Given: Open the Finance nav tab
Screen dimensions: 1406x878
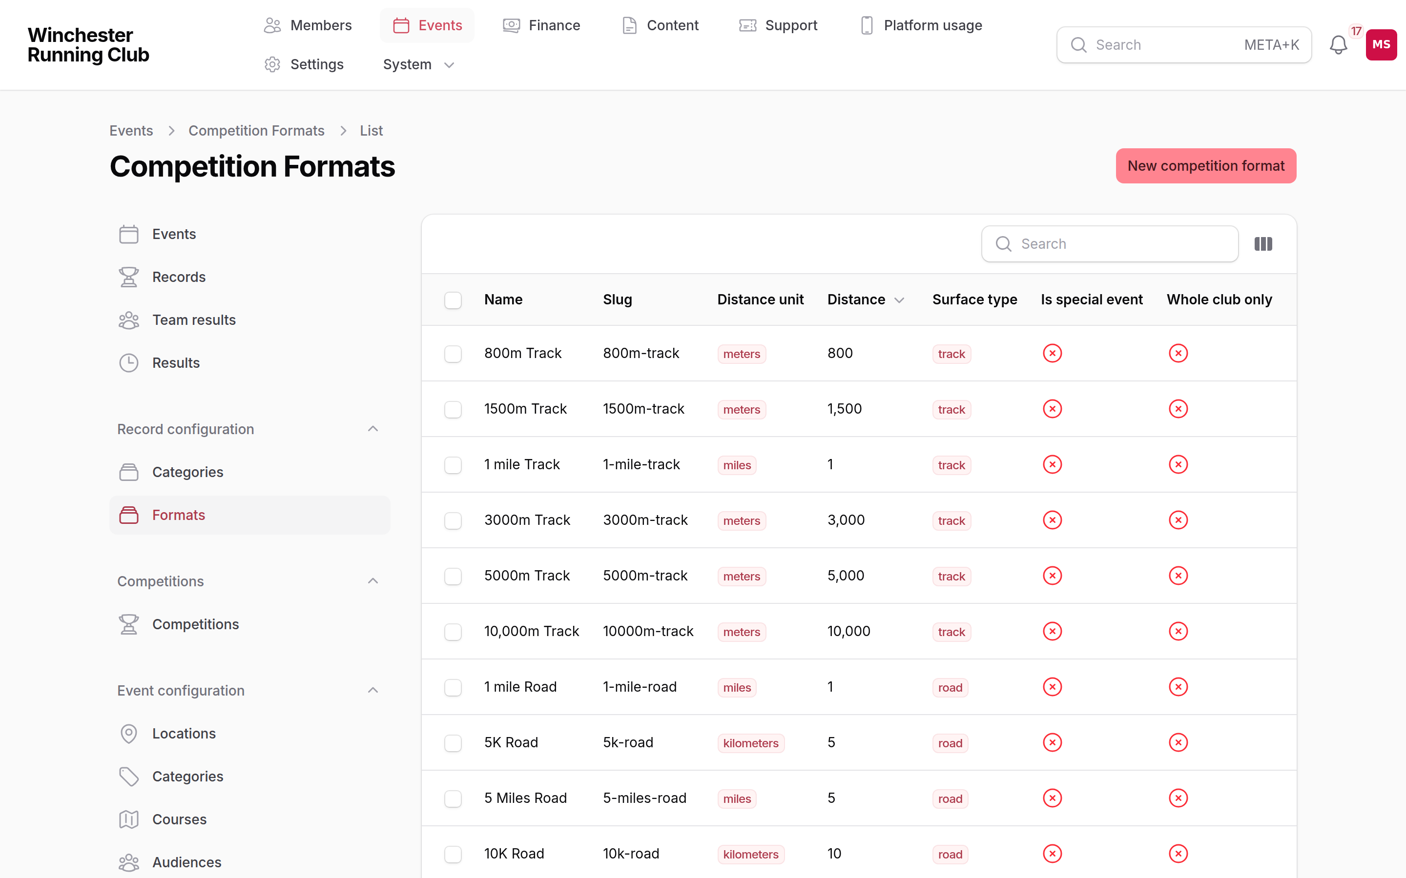Looking at the screenshot, I should (x=541, y=25).
